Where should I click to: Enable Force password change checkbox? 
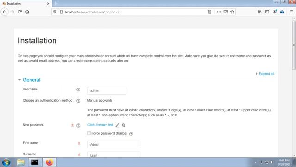pos(89,133)
